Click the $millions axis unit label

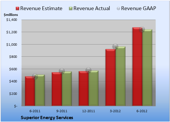coord(11,15)
